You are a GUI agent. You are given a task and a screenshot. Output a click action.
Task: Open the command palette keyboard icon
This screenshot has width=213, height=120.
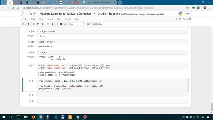(x=88, y=24)
